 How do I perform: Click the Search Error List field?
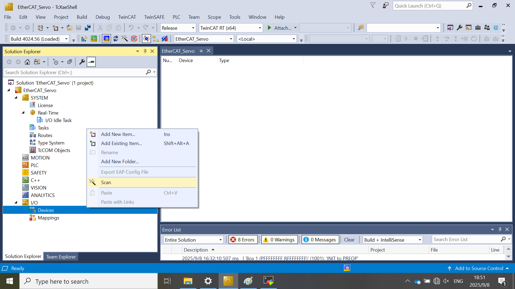pos(466,239)
